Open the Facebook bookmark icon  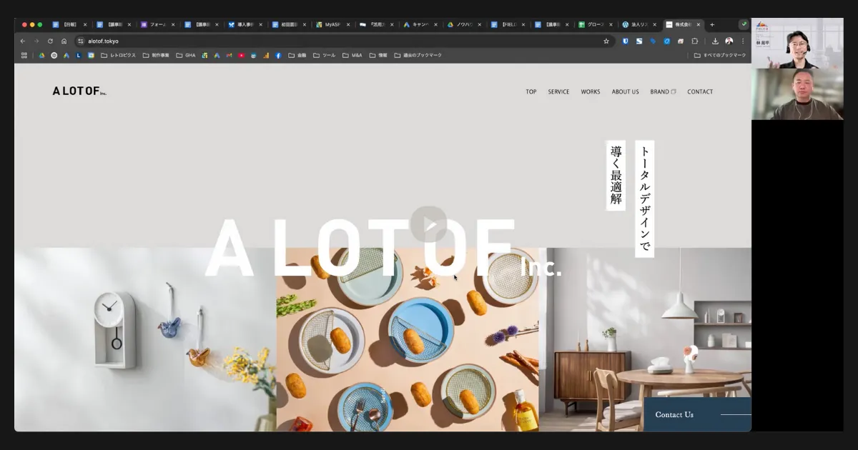pyautogui.click(x=278, y=55)
